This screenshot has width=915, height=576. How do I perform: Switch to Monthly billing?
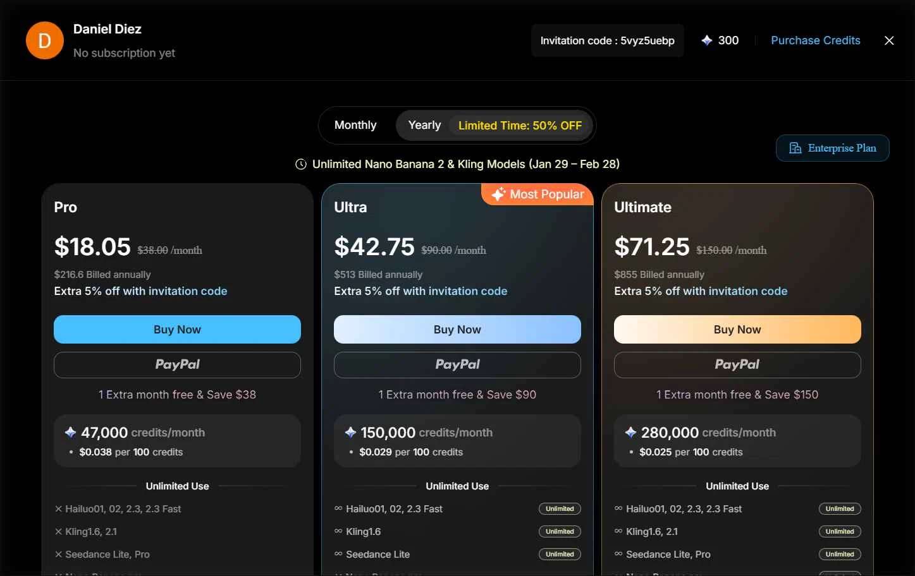355,125
